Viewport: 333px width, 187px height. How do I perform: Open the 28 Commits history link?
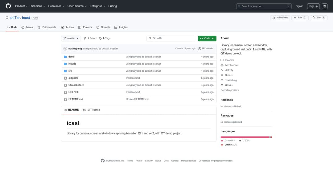[205, 49]
